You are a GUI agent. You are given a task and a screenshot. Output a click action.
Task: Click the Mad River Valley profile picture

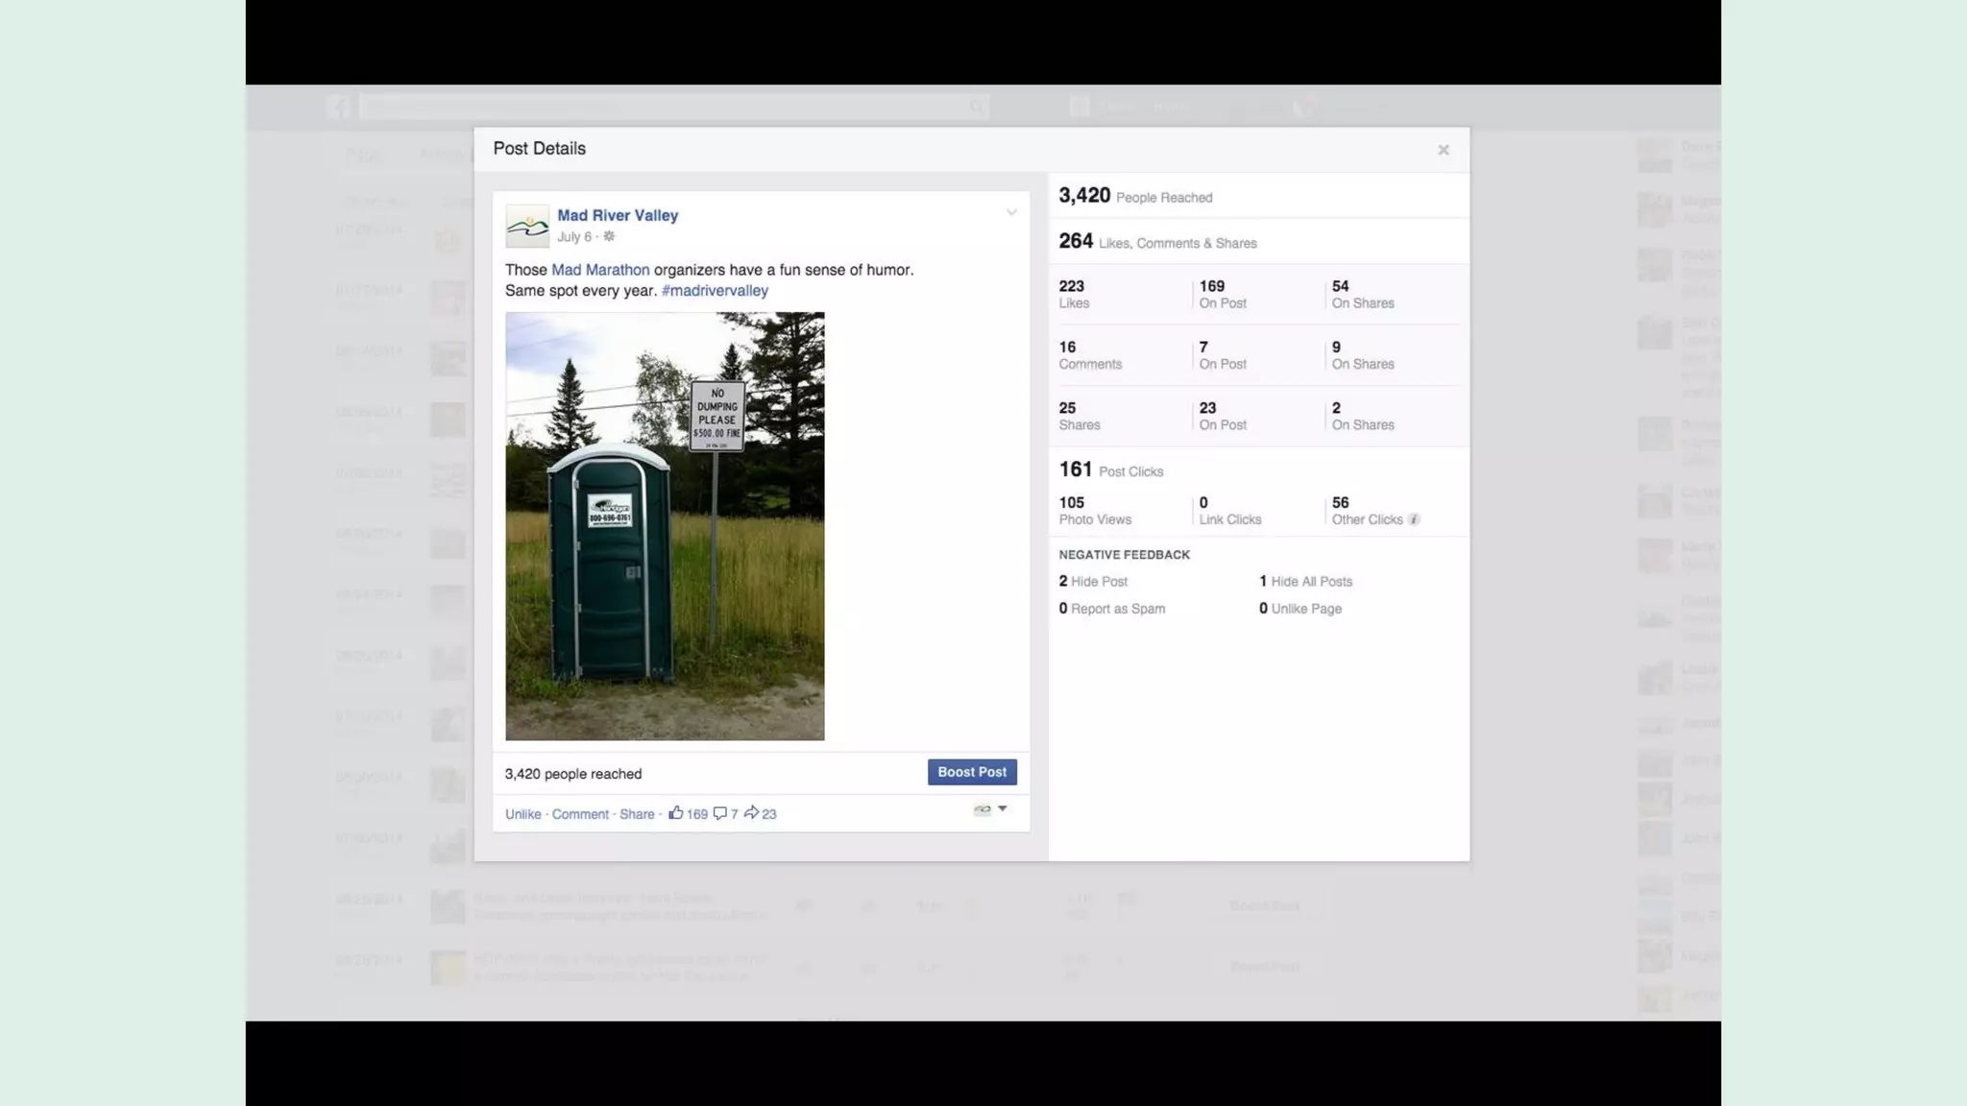[527, 227]
